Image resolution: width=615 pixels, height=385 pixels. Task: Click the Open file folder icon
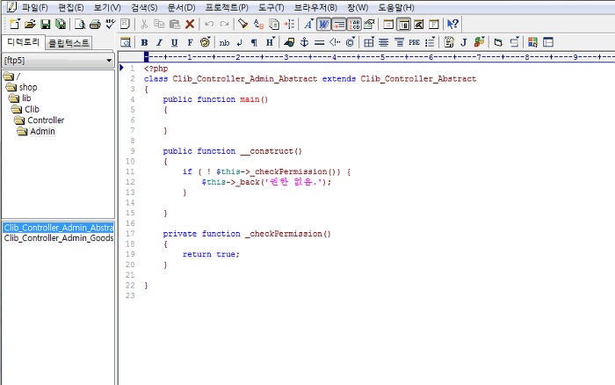point(30,24)
